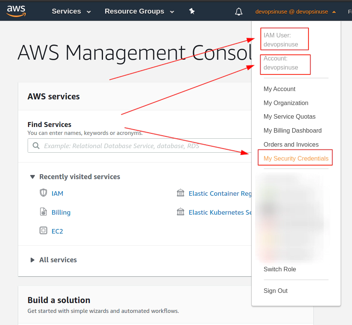Open My Service Quotas
Viewport: 352px width, 325px height.
tap(290, 116)
